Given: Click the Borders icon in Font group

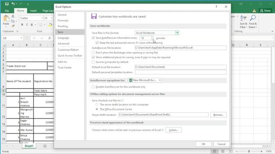Looking at the screenshot, I should (41, 25).
